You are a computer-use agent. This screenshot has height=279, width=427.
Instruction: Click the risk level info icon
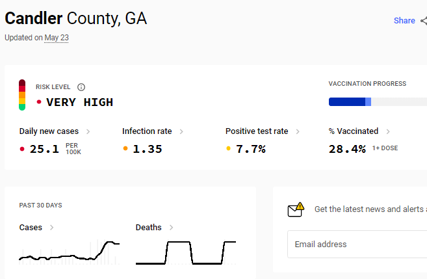[81, 87]
